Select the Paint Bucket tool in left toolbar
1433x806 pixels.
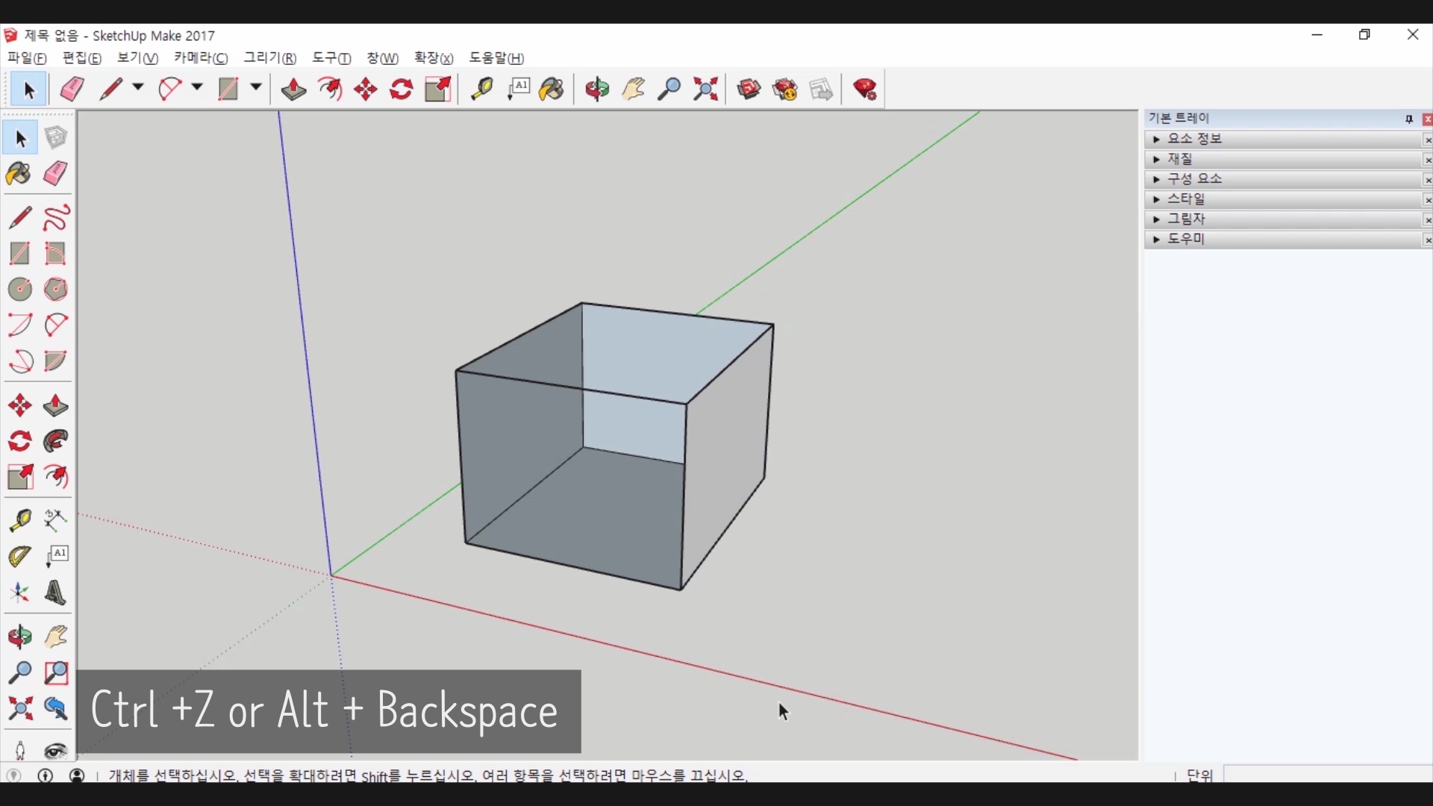pos(19,175)
